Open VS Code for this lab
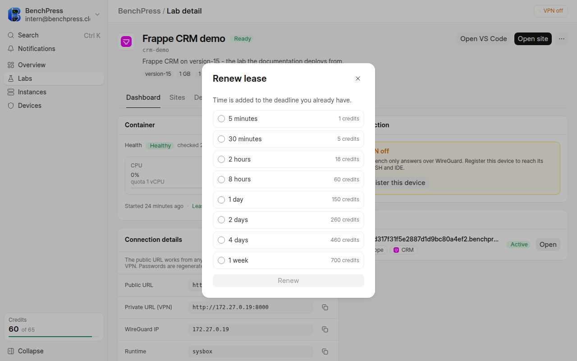The width and height of the screenshot is (577, 361). click(x=483, y=39)
